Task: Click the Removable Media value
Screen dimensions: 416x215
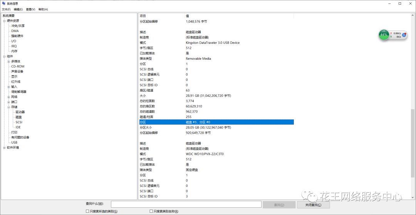Action: (x=198, y=59)
